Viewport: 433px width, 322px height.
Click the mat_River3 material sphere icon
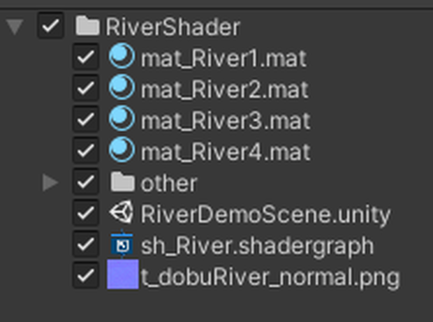[122, 119]
